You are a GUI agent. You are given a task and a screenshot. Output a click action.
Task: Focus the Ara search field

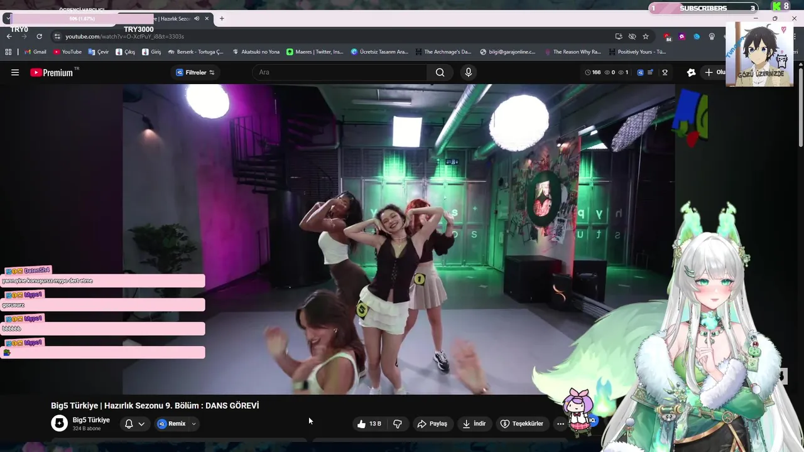(339, 72)
